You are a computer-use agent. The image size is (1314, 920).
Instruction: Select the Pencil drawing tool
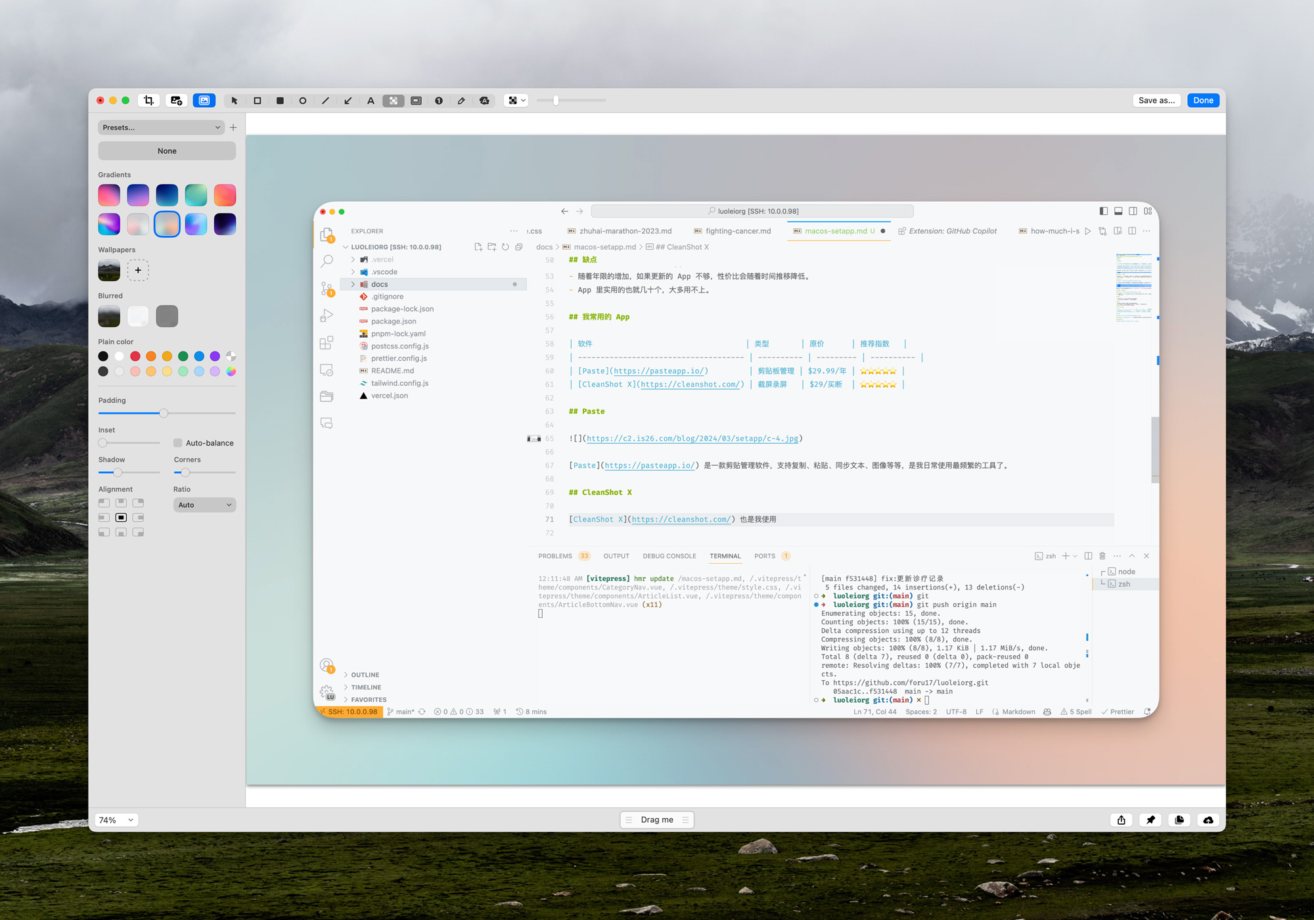461,101
